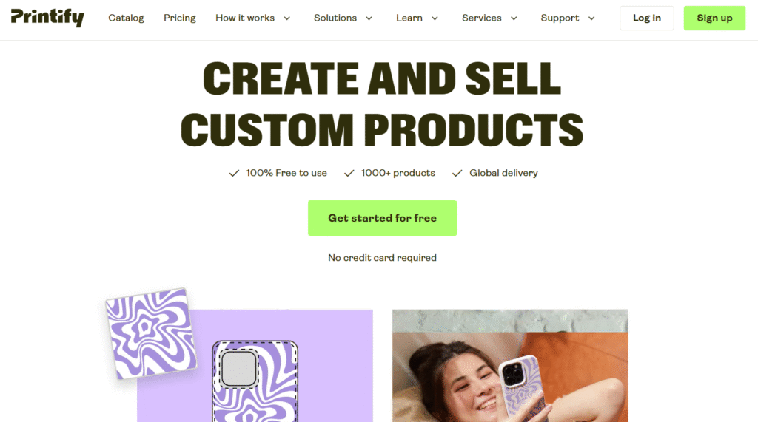Click the checkmark beside Global delivery
The height and width of the screenshot is (422, 758).
457,173
